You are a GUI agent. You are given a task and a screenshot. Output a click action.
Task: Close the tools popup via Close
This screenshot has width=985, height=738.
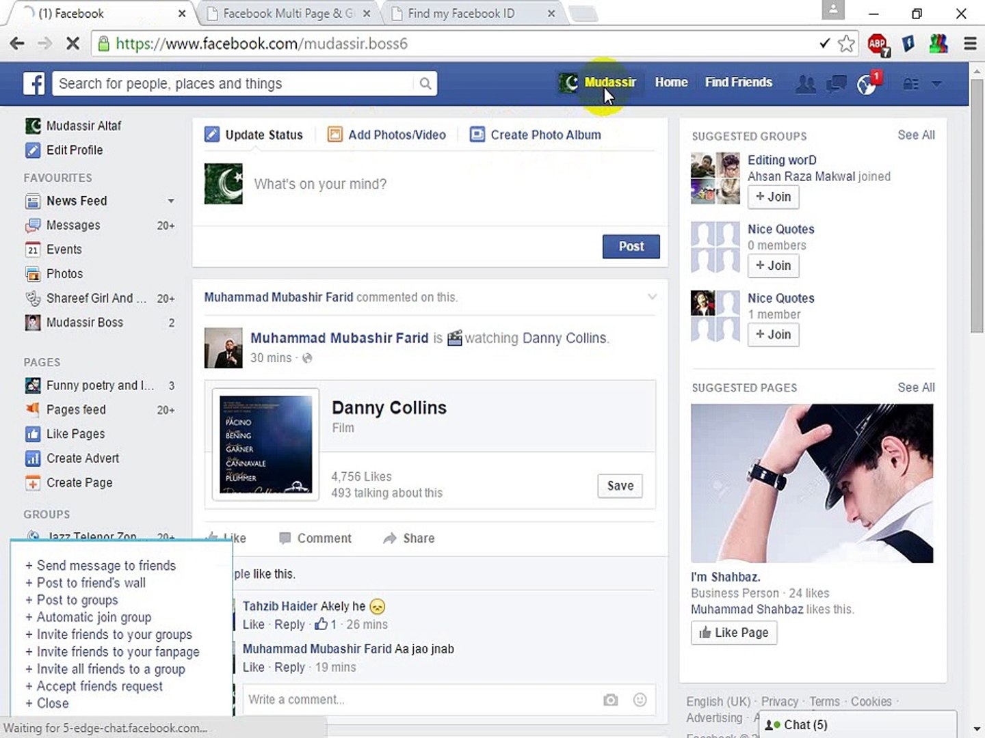pyautogui.click(x=47, y=703)
